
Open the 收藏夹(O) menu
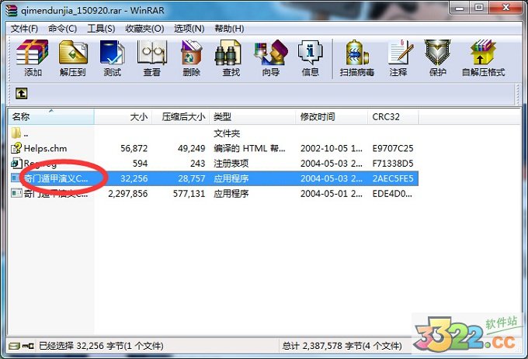pos(144,29)
